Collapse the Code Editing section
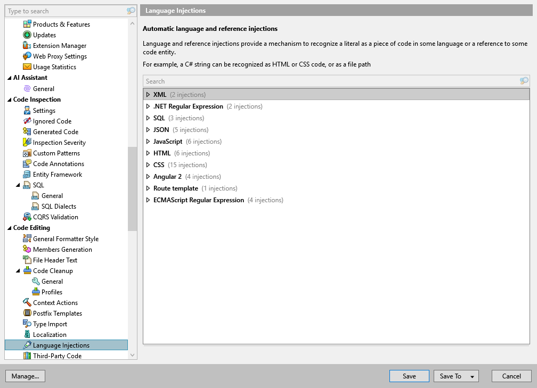The width and height of the screenshot is (537, 388). point(11,228)
